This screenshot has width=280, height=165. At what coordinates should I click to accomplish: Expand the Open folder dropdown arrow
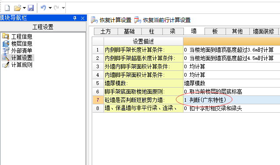tap(24, 8)
